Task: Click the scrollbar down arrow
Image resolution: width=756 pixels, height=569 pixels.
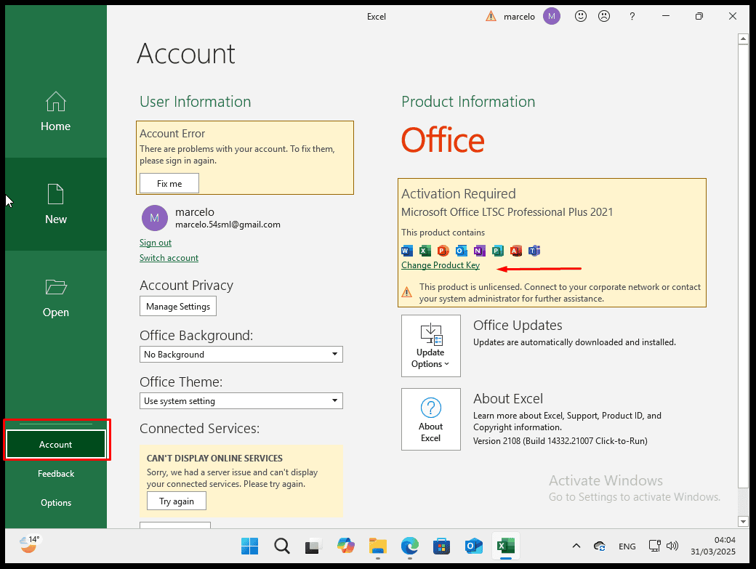Action: pyautogui.click(x=743, y=521)
